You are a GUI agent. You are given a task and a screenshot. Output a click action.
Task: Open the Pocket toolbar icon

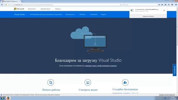172,5
